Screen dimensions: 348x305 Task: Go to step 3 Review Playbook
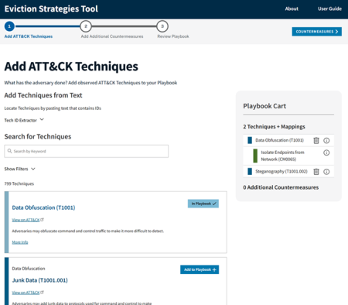coord(162,26)
